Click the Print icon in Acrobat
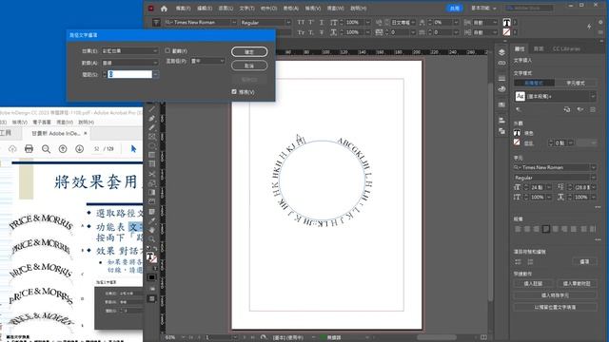 [x=29, y=149]
